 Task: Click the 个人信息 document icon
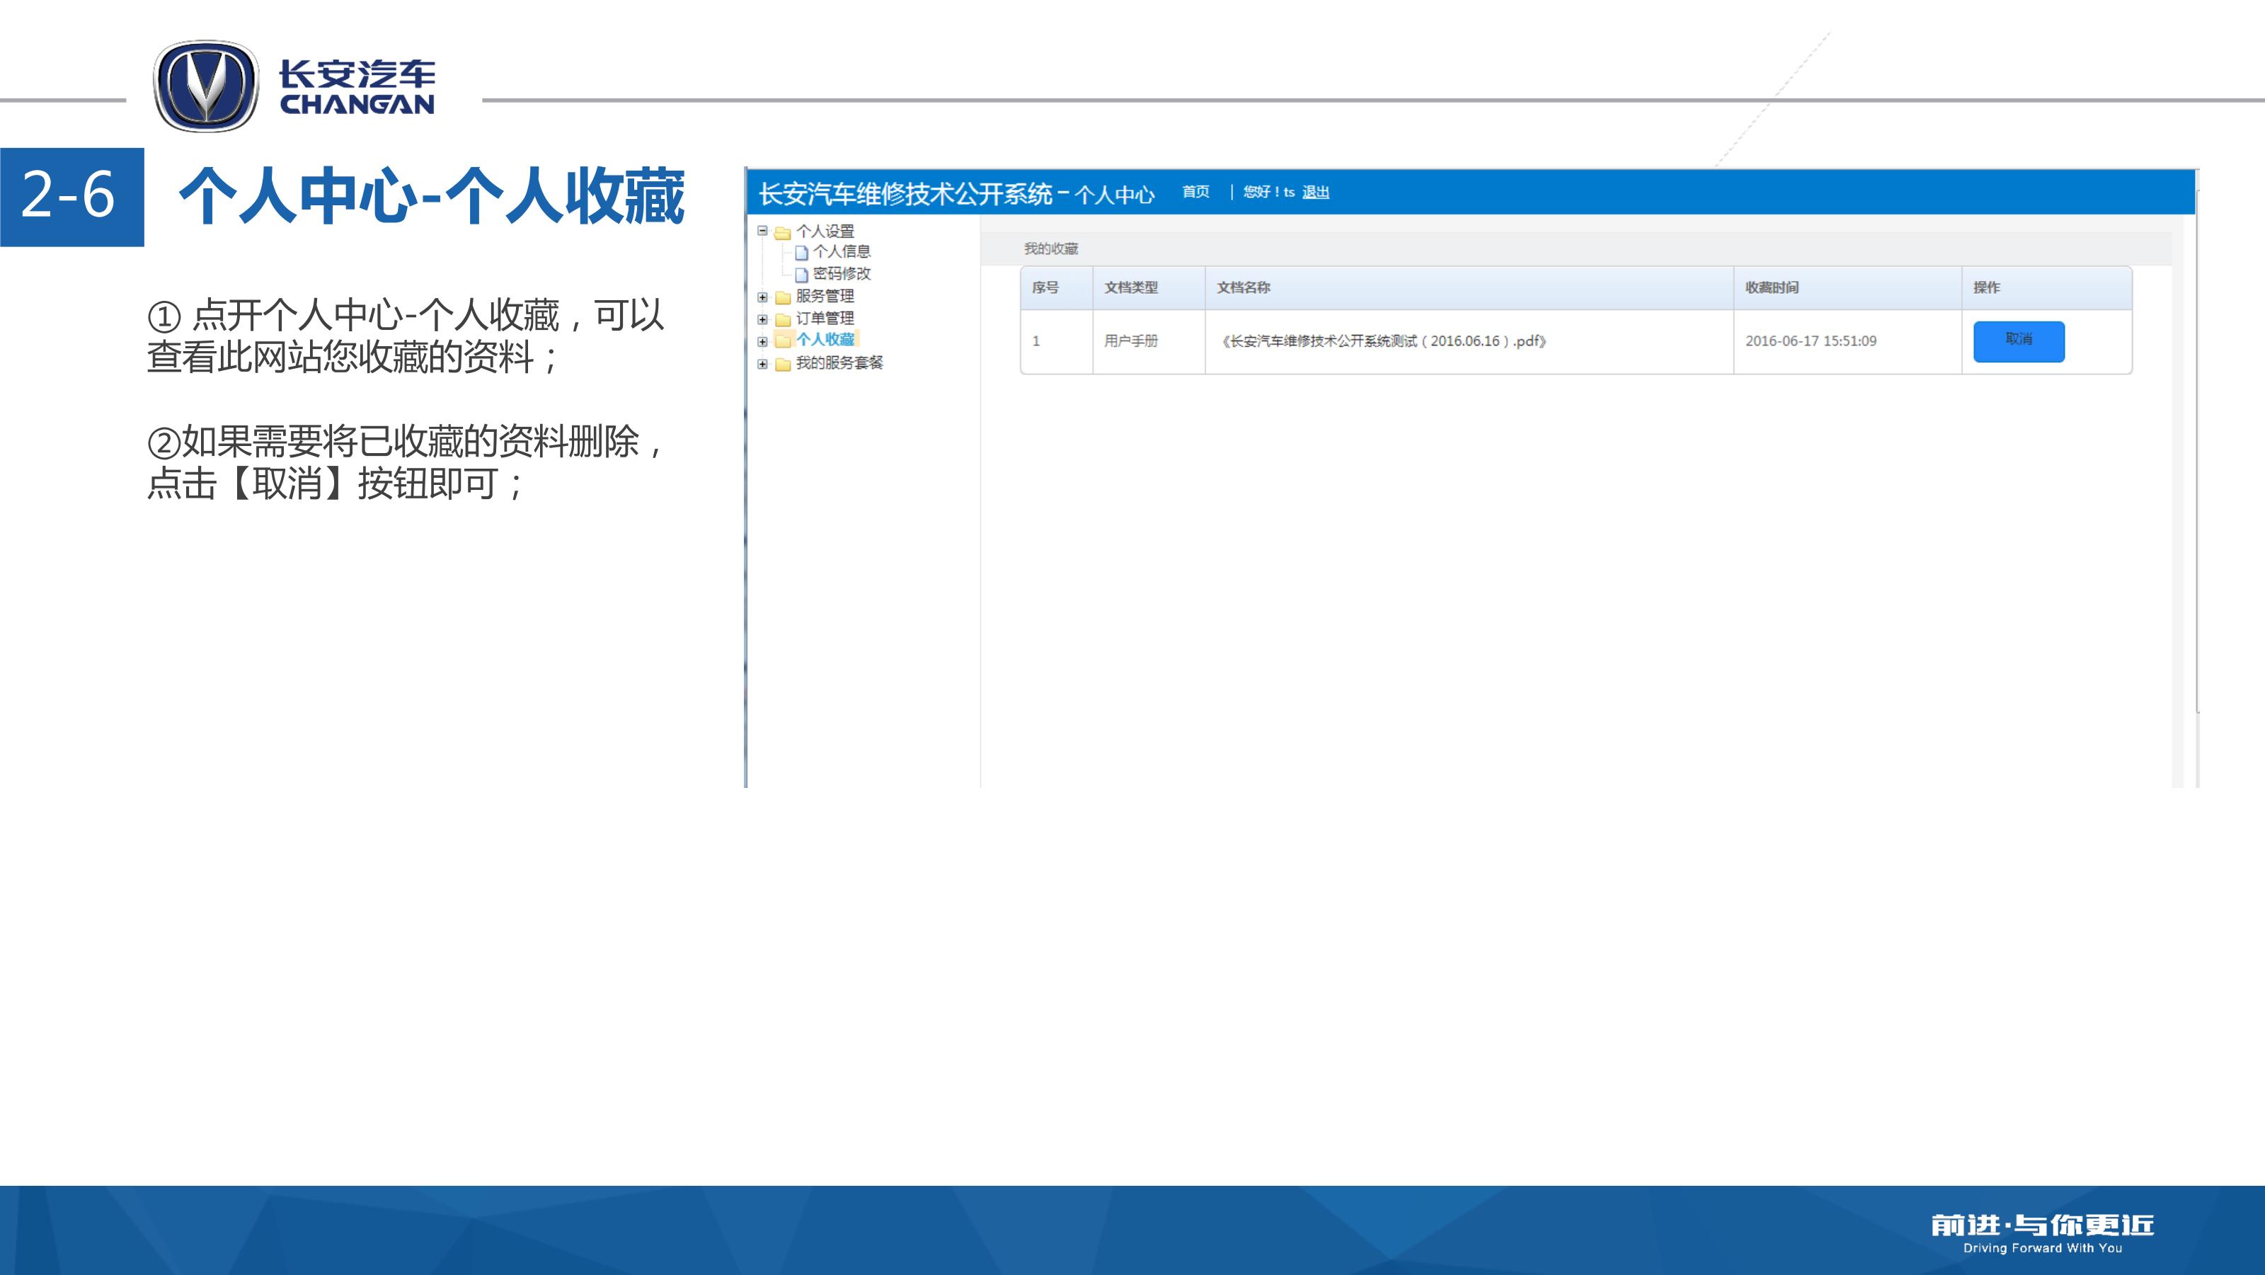[x=801, y=252]
